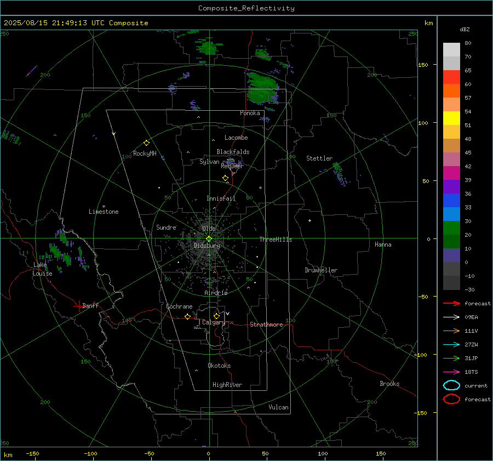Viewport: 493px width, 461px height.
Task: Click the Innisfail city label
Action: coord(221,198)
